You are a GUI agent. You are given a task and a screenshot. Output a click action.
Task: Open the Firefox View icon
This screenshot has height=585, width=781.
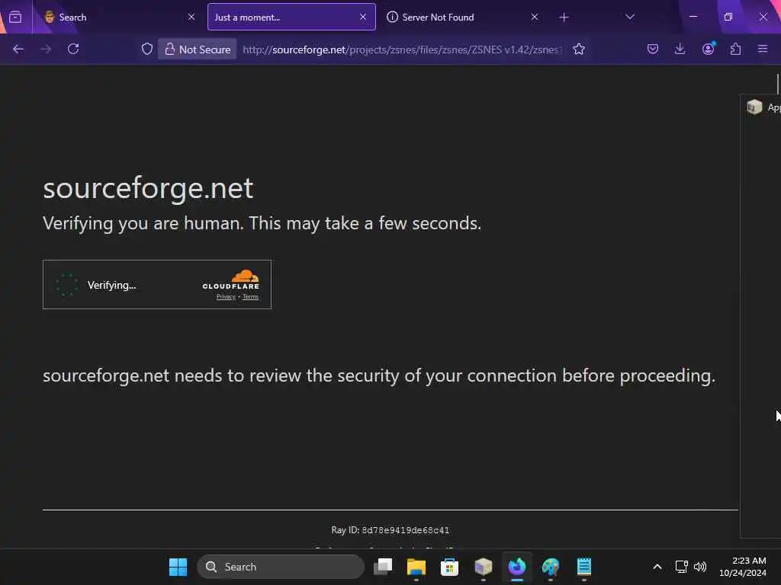15,18
